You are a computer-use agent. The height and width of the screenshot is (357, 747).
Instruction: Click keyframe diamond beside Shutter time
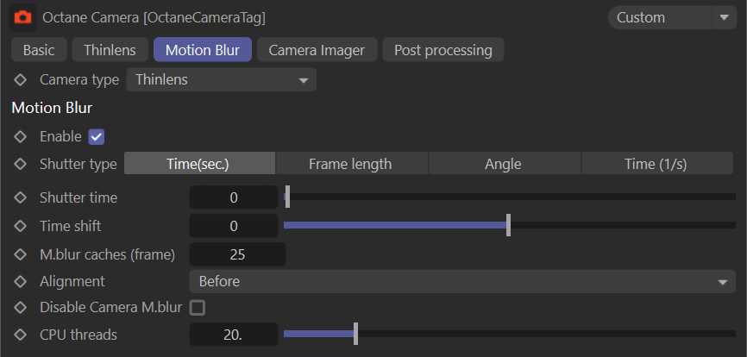tap(21, 197)
